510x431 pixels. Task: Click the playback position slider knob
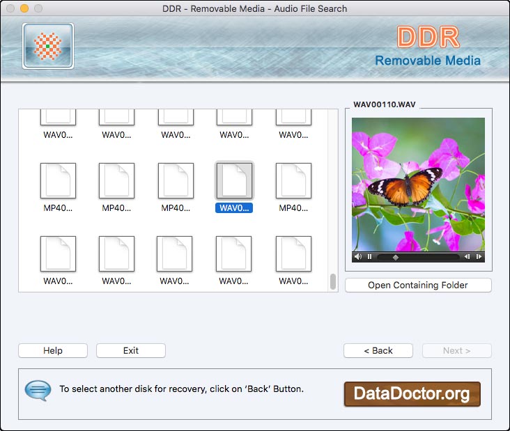396,258
